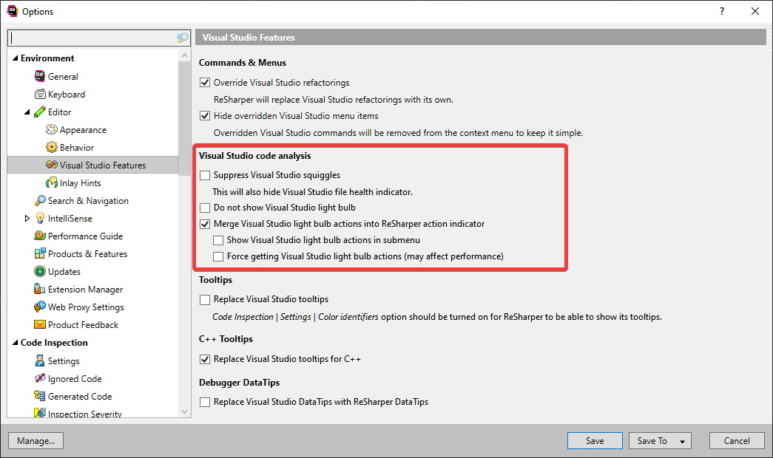Click the Search & Navigation magnifier icon

[x=40, y=200]
